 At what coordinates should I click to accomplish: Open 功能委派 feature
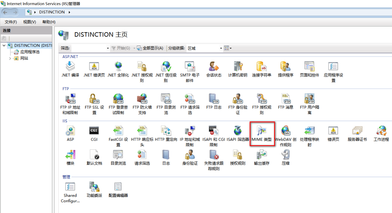[94, 190]
